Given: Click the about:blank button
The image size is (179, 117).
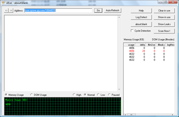Looking at the screenshot, I should coord(141,24).
